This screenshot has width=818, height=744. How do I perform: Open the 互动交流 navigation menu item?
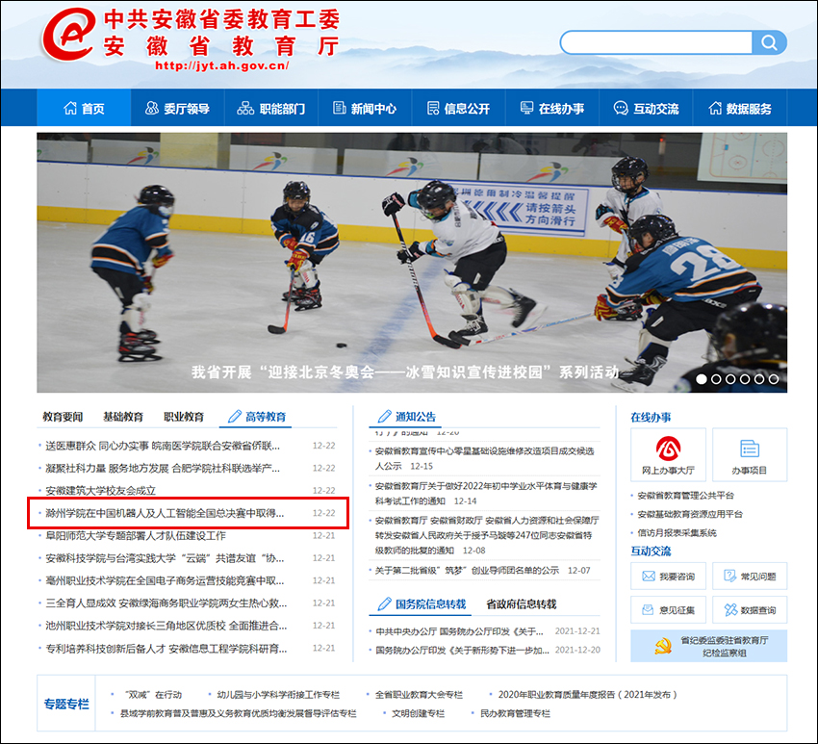(646, 108)
